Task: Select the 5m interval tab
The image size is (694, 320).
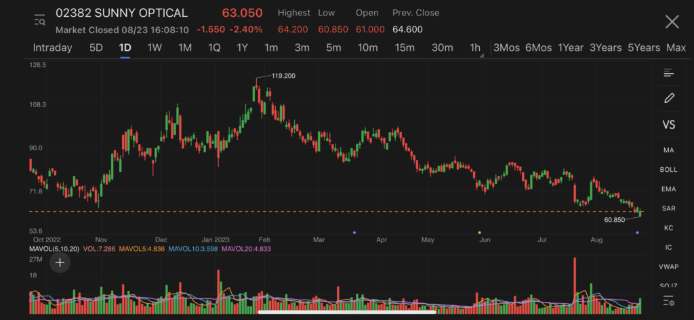Action: pyautogui.click(x=333, y=48)
